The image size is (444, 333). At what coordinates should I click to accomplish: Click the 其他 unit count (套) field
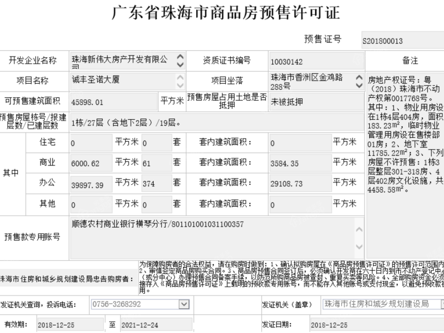pyautogui.click(x=157, y=205)
